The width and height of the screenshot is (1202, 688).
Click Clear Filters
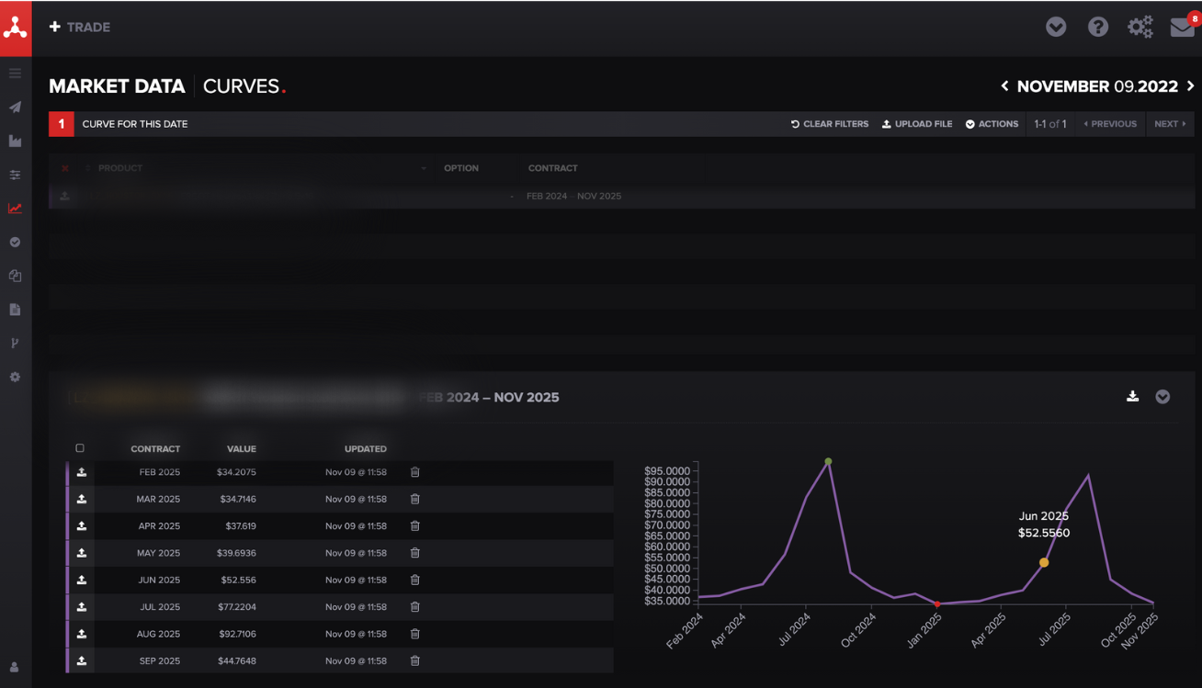(830, 124)
